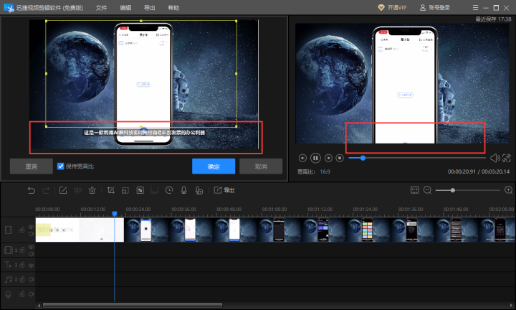Cancel crop with 取消 button
516x310 pixels.
click(x=261, y=166)
